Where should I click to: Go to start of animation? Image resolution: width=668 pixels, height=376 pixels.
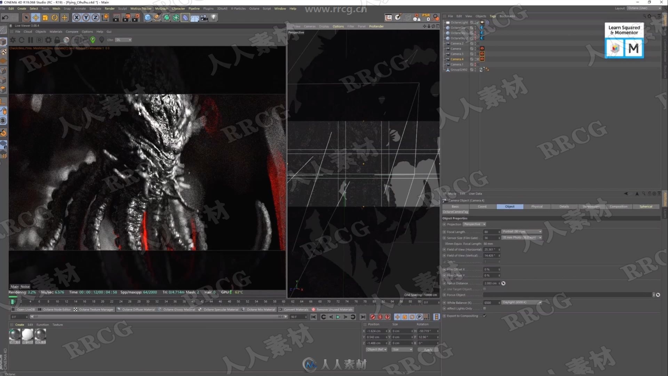tap(313, 317)
